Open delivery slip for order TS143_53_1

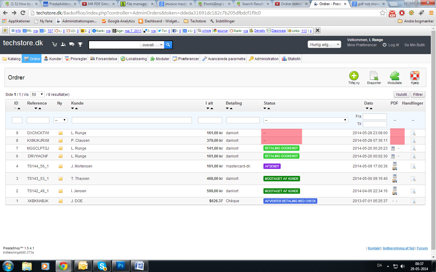pyautogui.click(x=395, y=181)
